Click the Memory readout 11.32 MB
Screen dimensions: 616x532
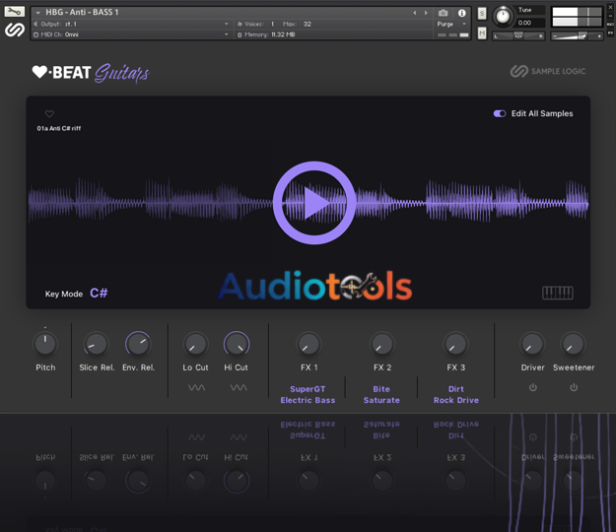(283, 34)
